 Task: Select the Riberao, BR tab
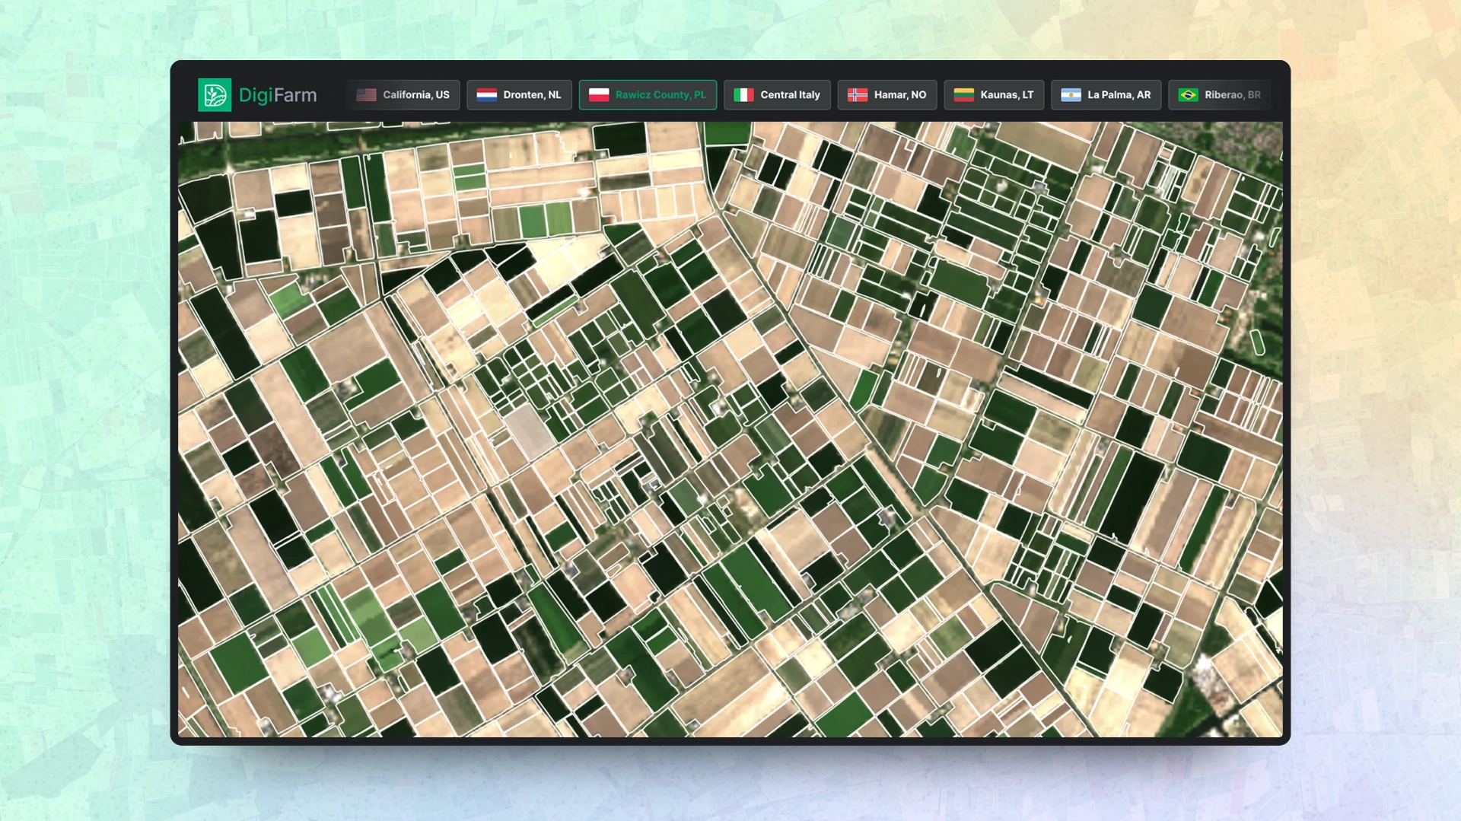pyautogui.click(x=1220, y=95)
